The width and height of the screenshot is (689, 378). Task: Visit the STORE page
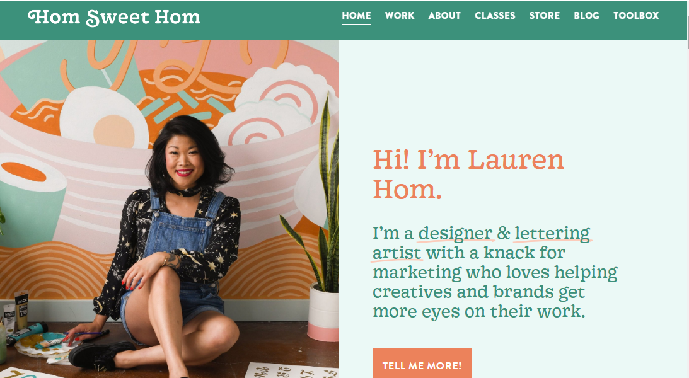(x=545, y=16)
